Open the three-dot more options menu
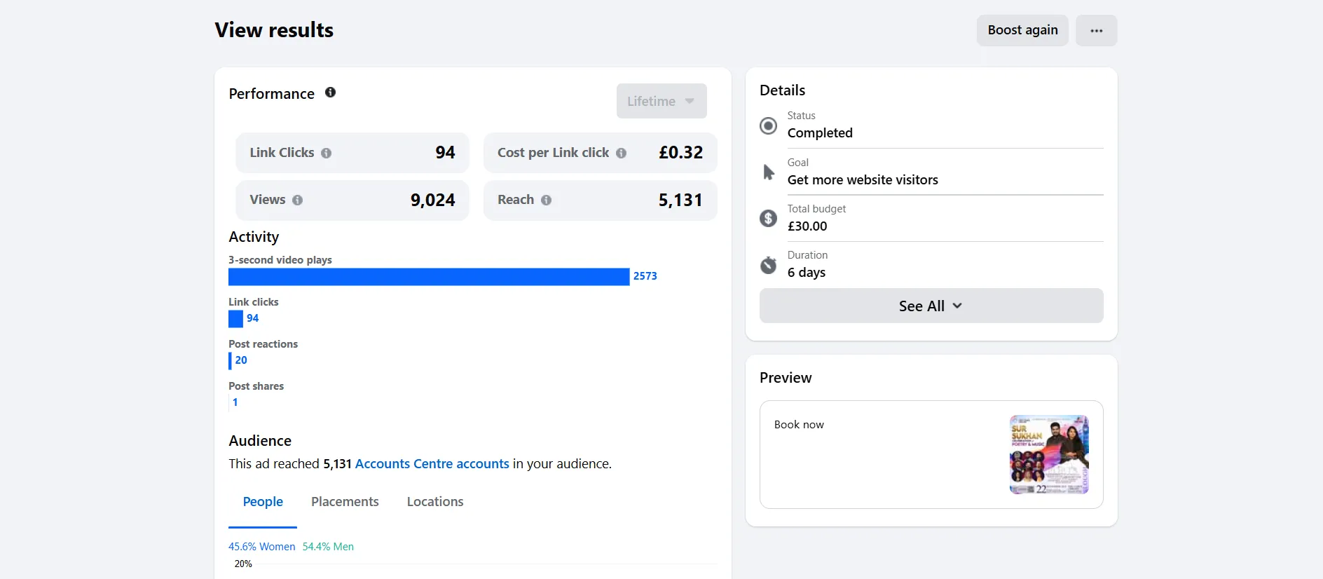 click(1096, 31)
